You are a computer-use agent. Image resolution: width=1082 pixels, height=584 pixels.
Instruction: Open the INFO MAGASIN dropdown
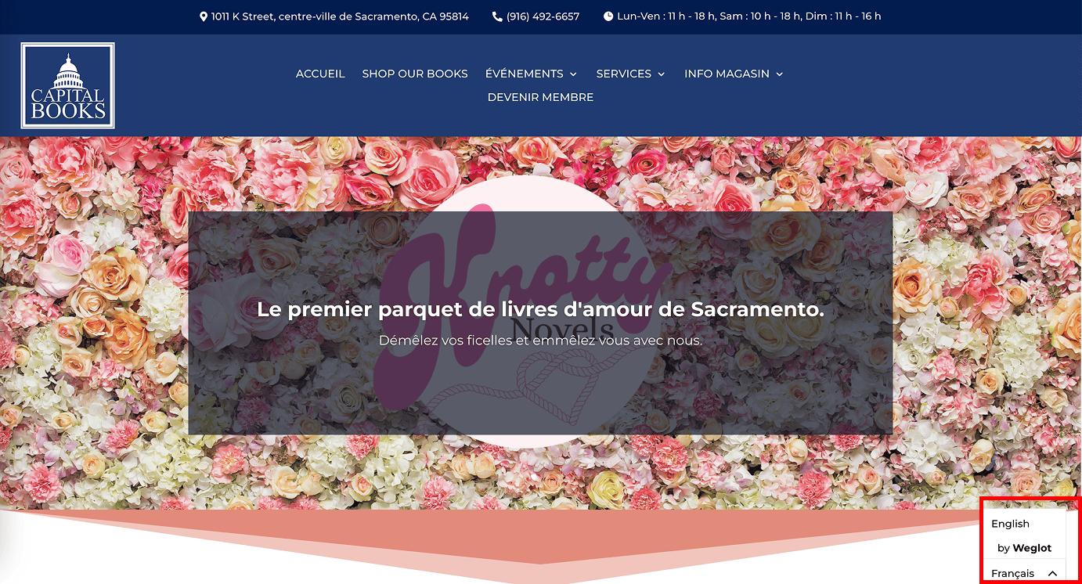(734, 74)
